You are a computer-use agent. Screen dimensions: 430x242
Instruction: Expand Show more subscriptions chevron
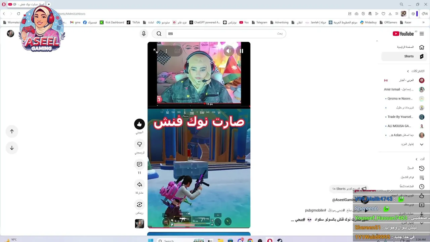pos(422,144)
